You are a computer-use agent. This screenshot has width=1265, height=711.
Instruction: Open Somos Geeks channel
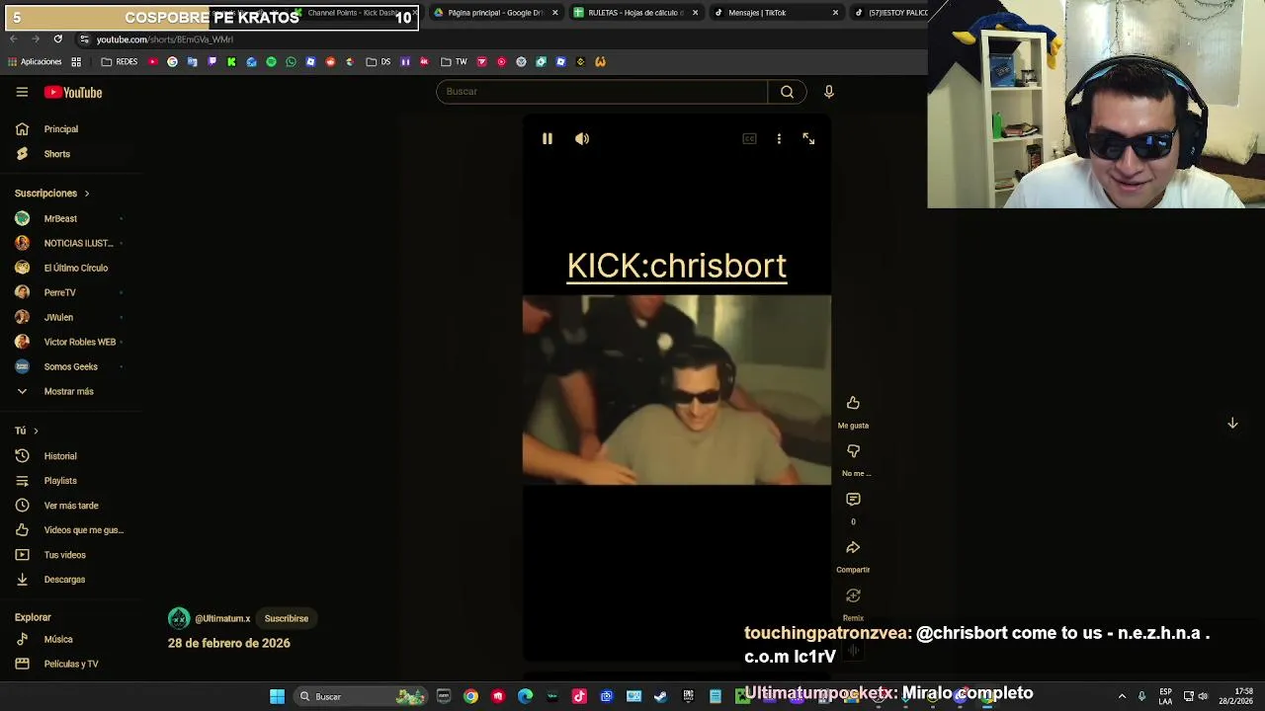pyautogui.click(x=69, y=366)
